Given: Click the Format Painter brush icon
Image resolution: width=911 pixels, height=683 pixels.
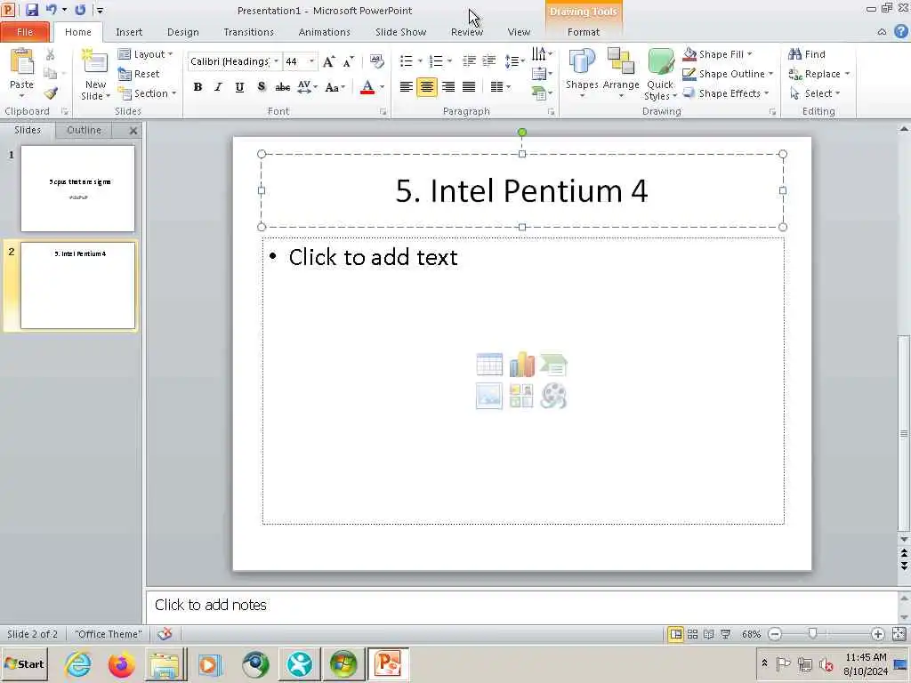Looking at the screenshot, I should point(51,92).
